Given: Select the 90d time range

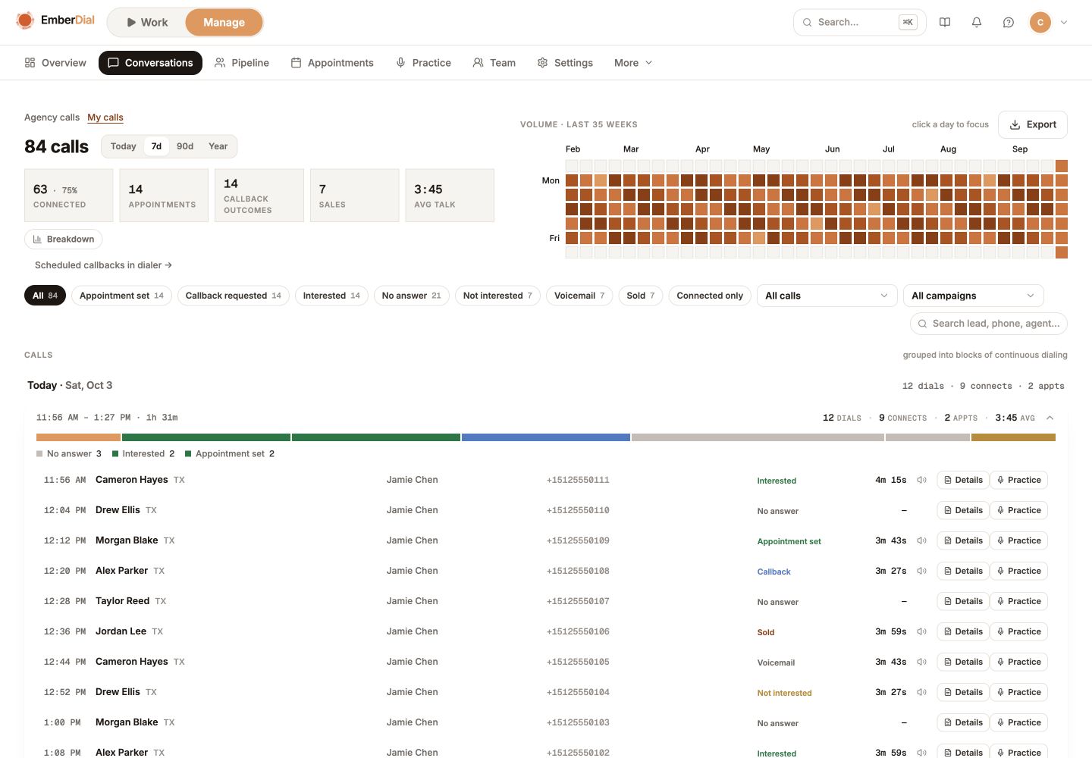Looking at the screenshot, I should point(185,146).
